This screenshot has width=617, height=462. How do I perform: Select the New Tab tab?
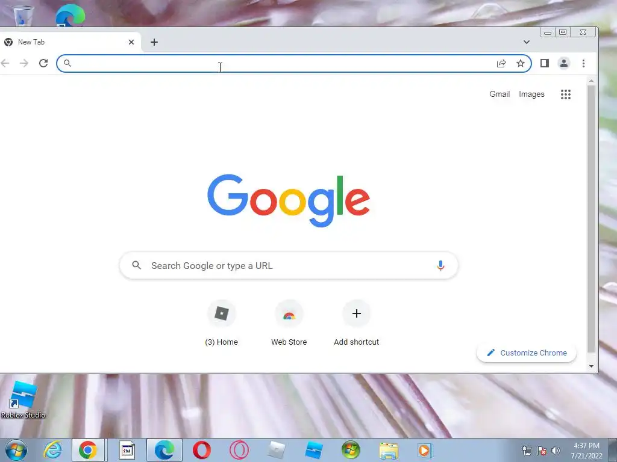69,42
